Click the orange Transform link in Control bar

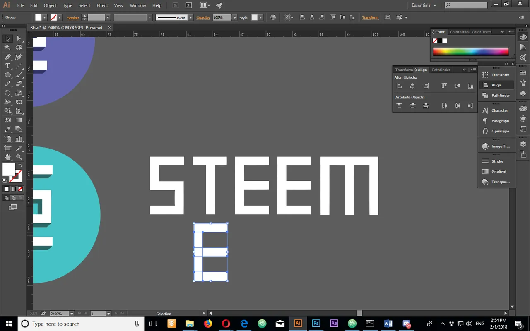click(x=370, y=17)
